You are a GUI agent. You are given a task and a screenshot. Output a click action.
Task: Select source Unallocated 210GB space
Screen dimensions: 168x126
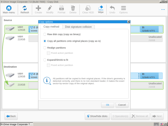(x=146, y=39)
